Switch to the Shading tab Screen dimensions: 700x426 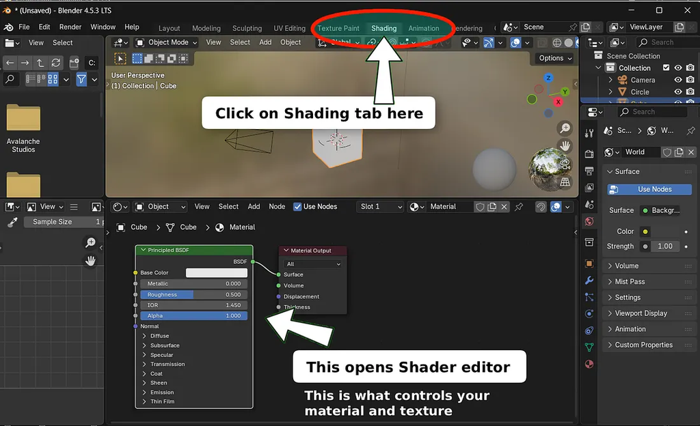click(x=383, y=29)
